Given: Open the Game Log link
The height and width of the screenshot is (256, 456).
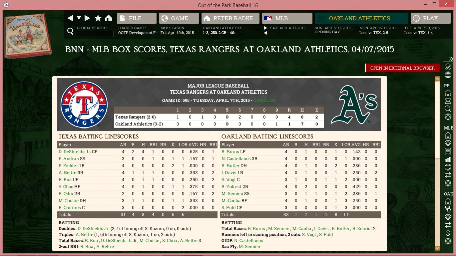Looking at the screenshot, I should pyautogui.click(x=265, y=100).
